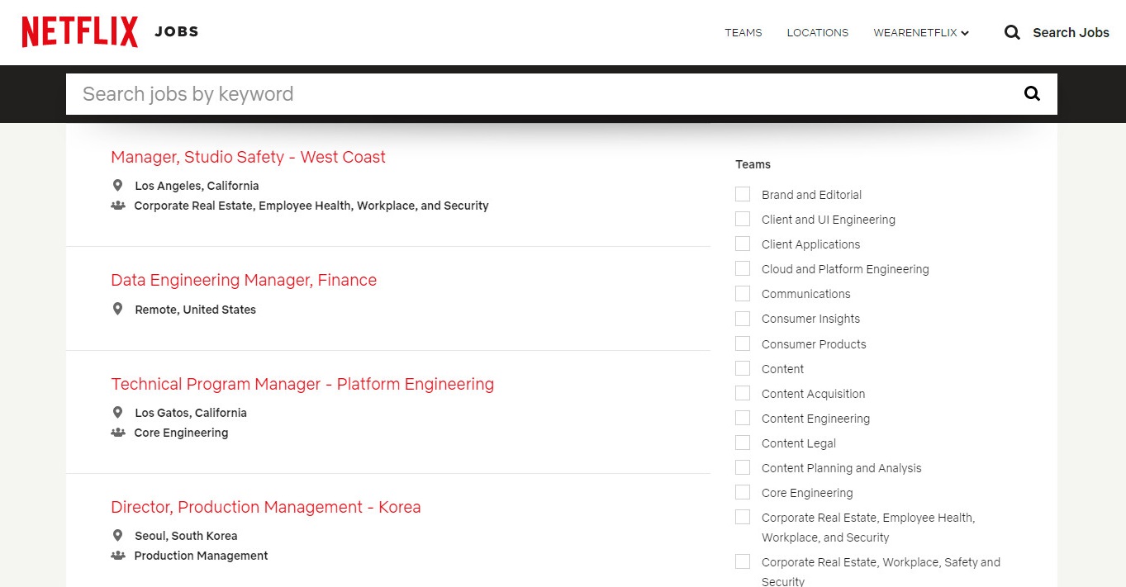
Task: Click location pin icon beside Los Angeles, California
Action: pos(118,186)
